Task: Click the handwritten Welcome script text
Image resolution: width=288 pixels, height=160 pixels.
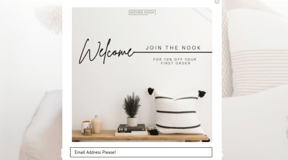Action: 107,51
